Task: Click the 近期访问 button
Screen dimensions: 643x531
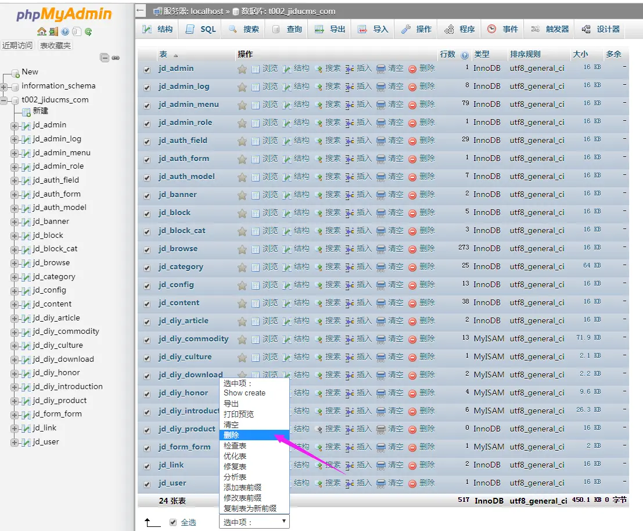Action: (18, 45)
